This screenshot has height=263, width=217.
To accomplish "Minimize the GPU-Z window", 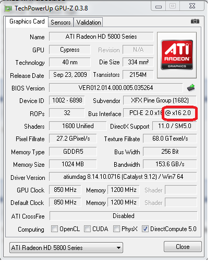I will (159, 6).
